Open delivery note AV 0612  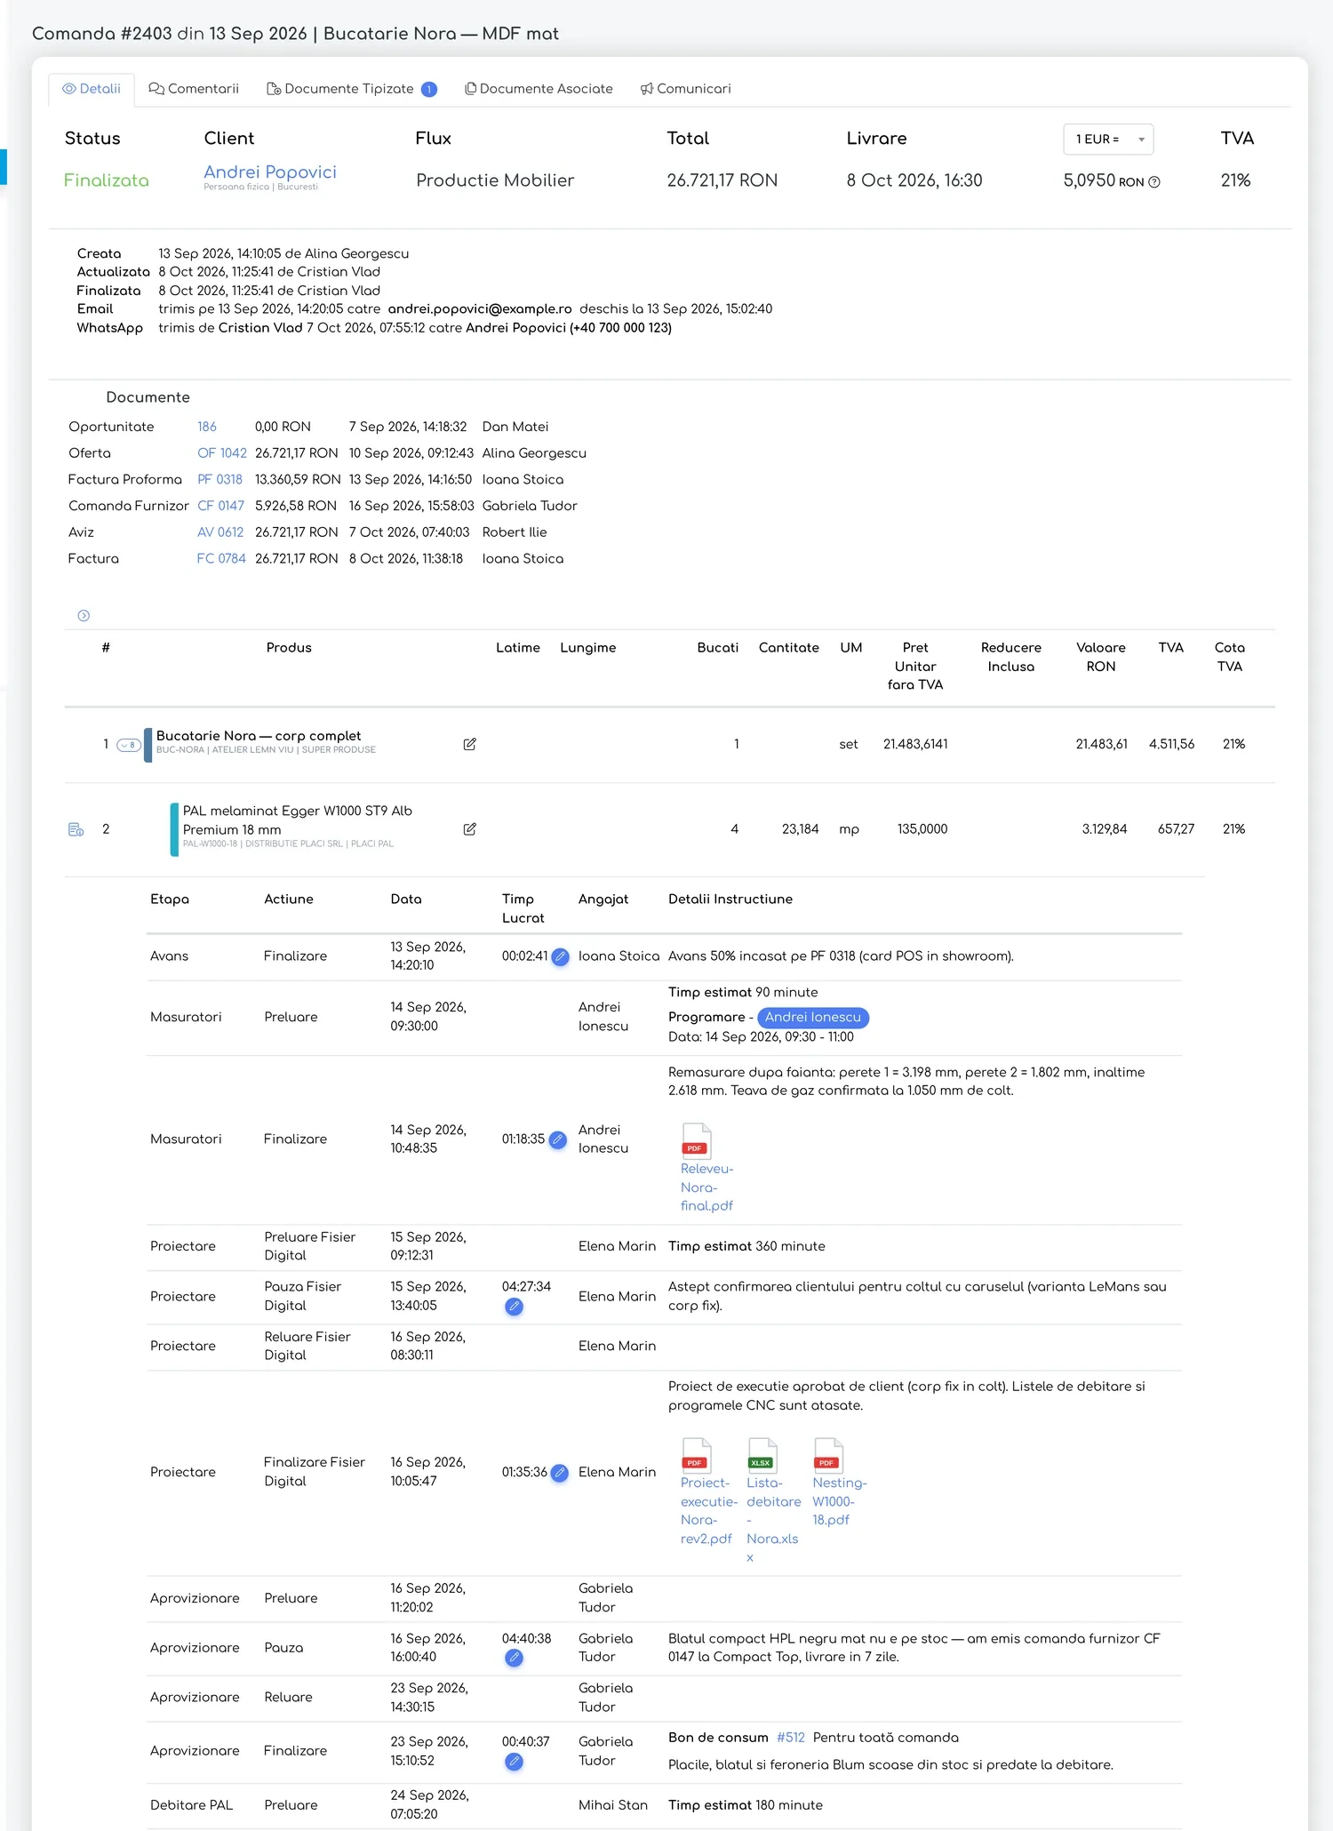point(220,532)
